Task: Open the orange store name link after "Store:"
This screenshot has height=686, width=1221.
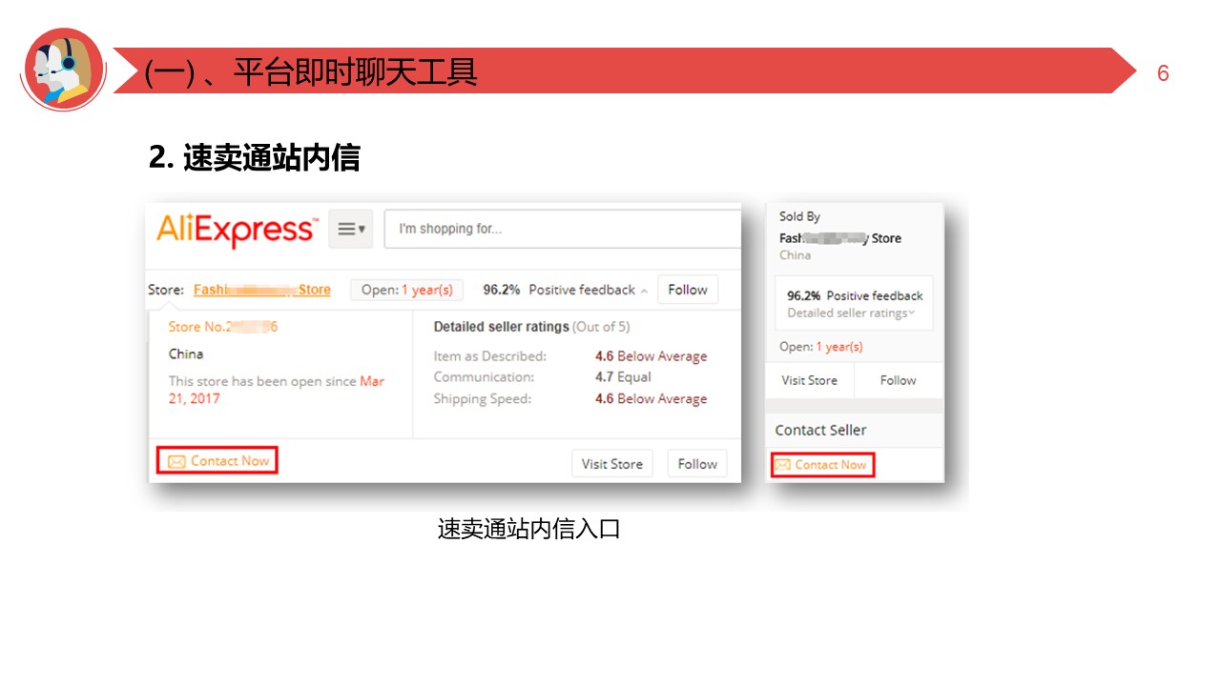Action: click(262, 290)
